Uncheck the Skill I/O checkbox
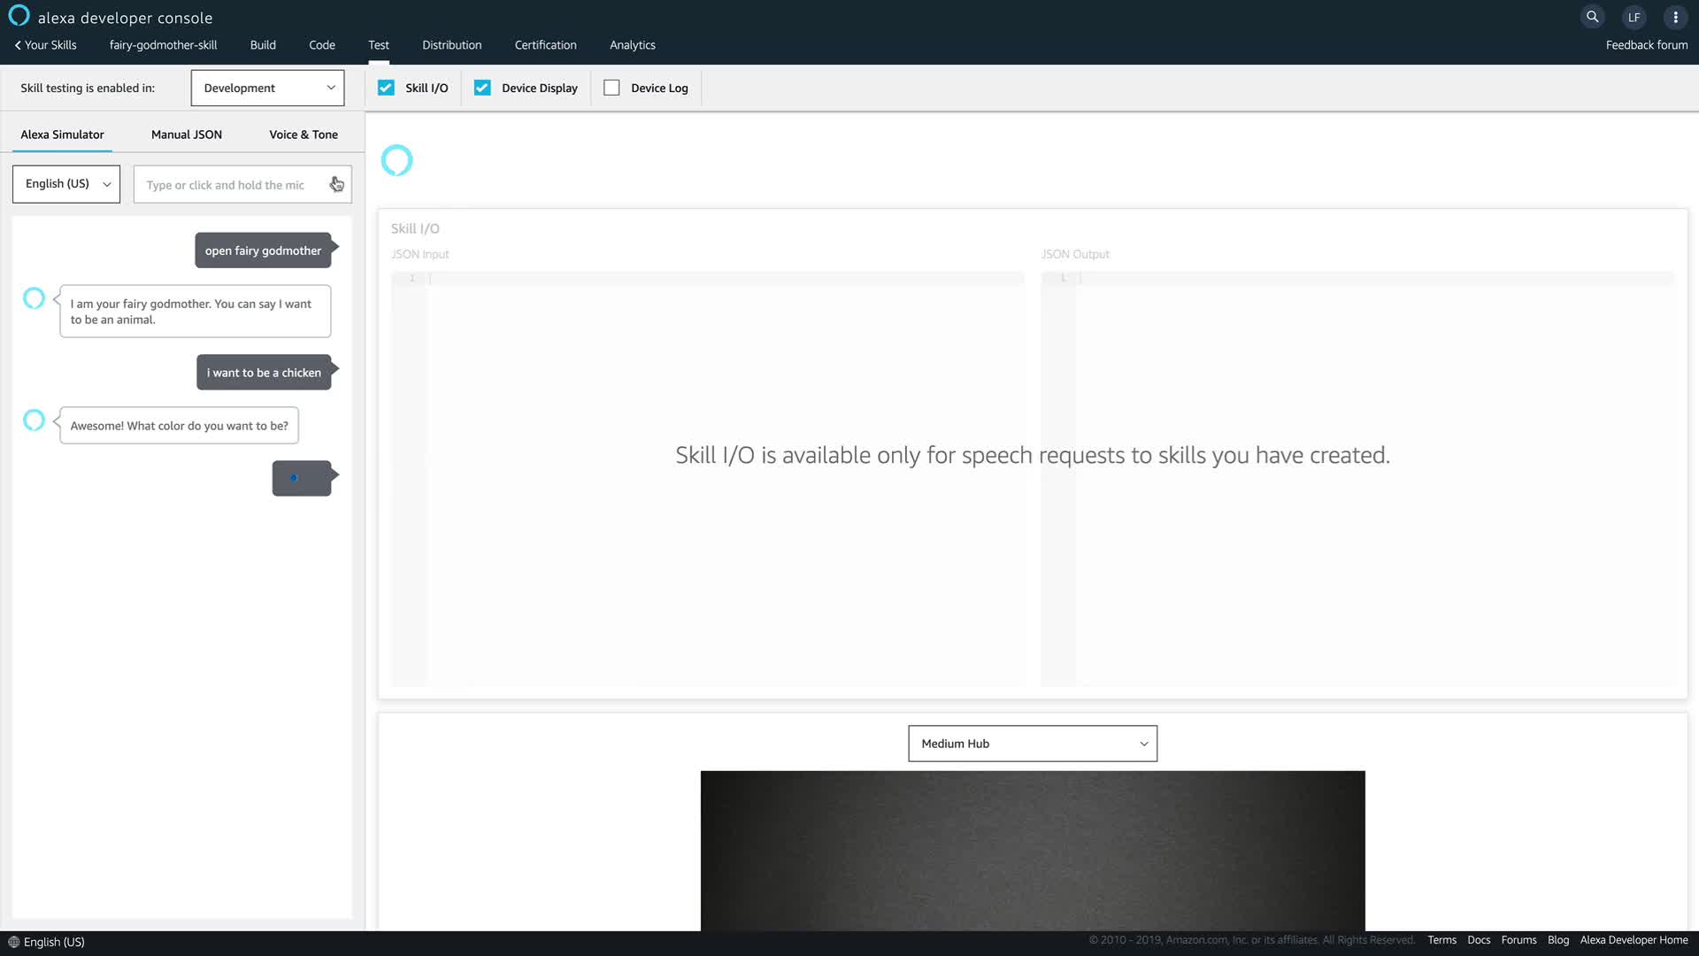The image size is (1699, 956). [x=386, y=88]
